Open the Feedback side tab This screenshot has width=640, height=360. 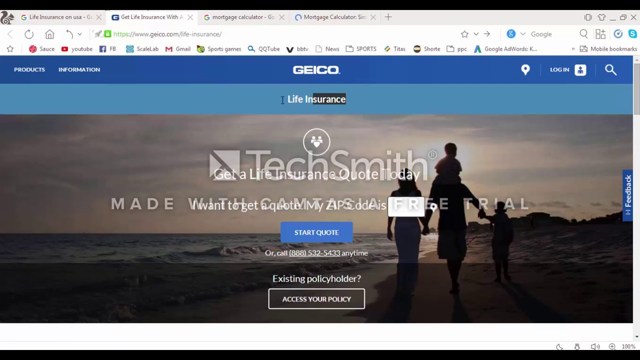(628, 195)
